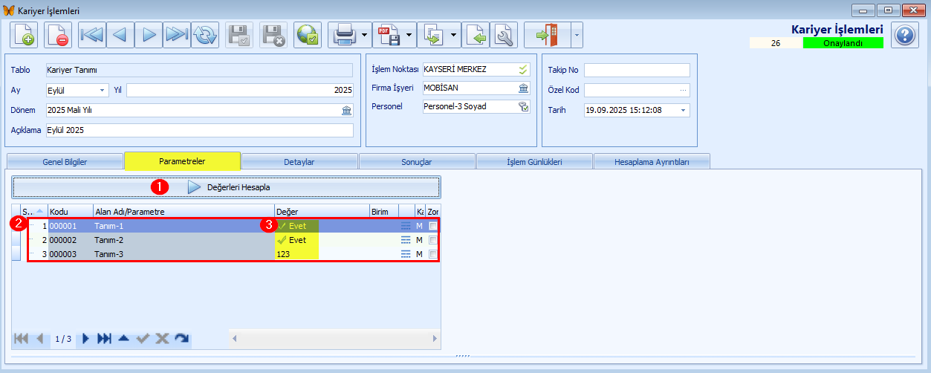Click the Takip No input field

click(x=637, y=71)
